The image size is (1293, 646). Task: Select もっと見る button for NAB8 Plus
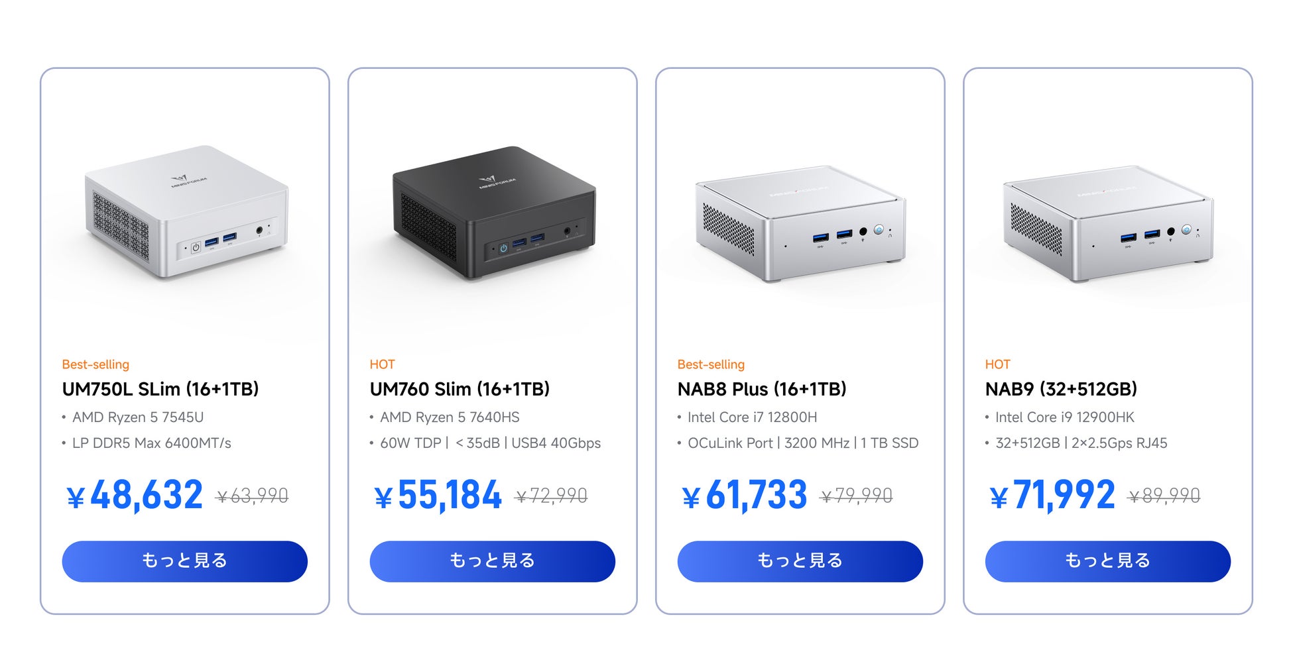pos(800,561)
